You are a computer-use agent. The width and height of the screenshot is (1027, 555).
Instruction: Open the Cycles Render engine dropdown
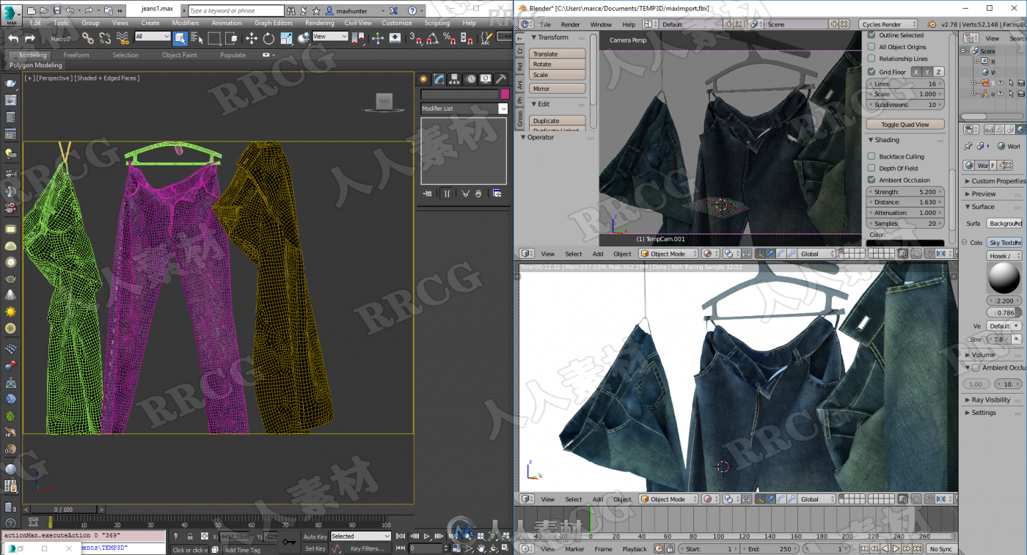(x=889, y=24)
